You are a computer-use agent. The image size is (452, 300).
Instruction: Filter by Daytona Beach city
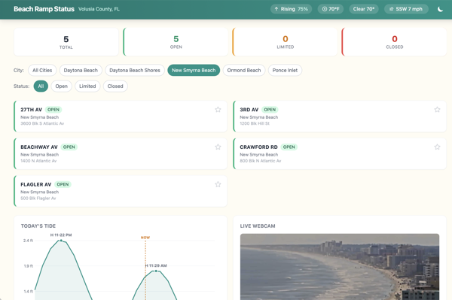(x=81, y=70)
